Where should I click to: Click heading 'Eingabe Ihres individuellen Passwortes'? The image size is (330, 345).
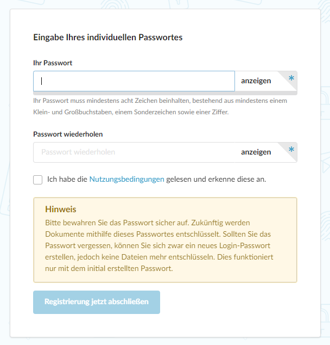coord(107,38)
